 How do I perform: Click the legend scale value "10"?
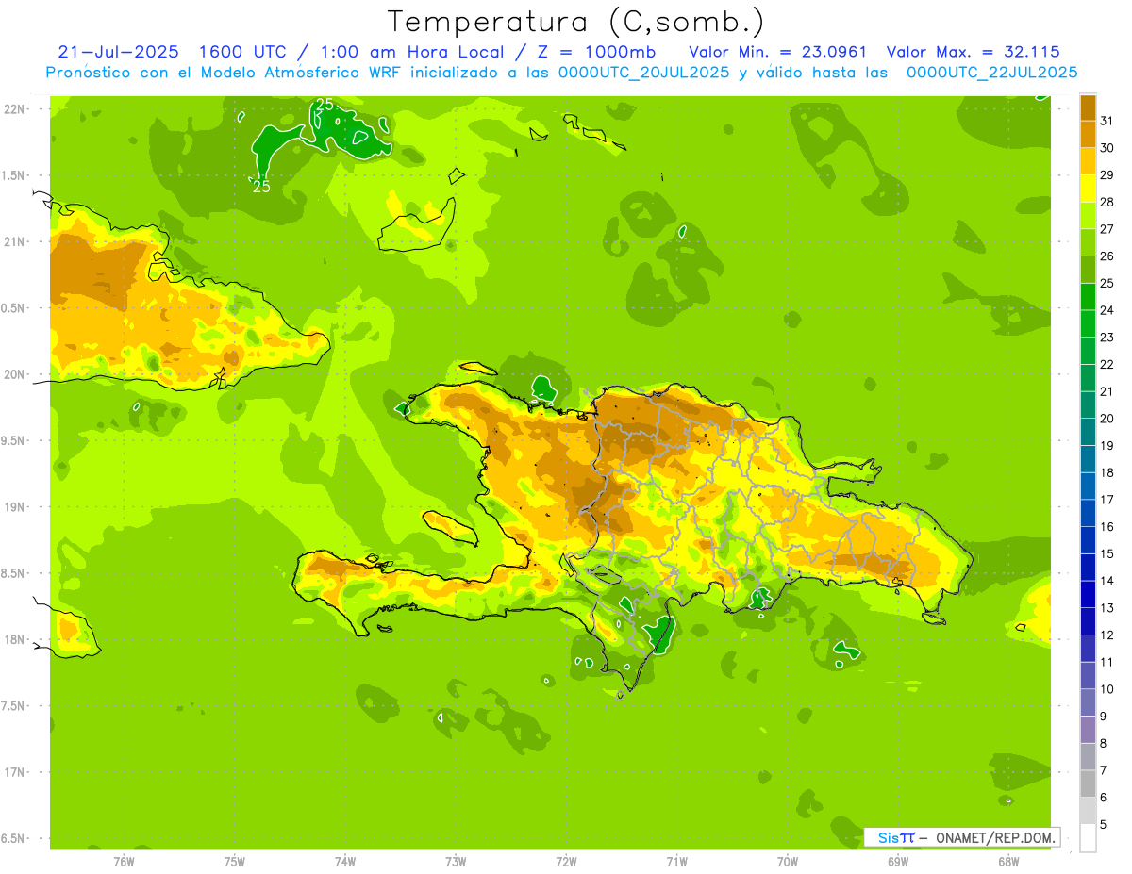tap(1107, 689)
